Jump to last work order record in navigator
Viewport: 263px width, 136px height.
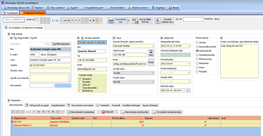tap(68, 20)
